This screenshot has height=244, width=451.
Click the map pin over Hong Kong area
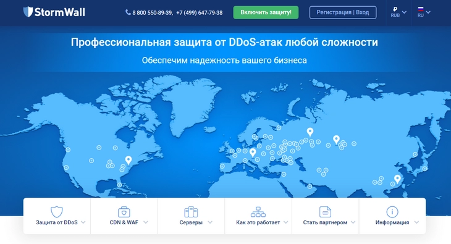pos(397,179)
